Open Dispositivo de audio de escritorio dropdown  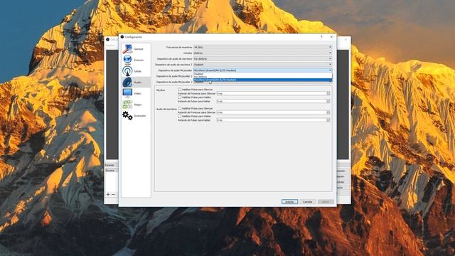262,58
